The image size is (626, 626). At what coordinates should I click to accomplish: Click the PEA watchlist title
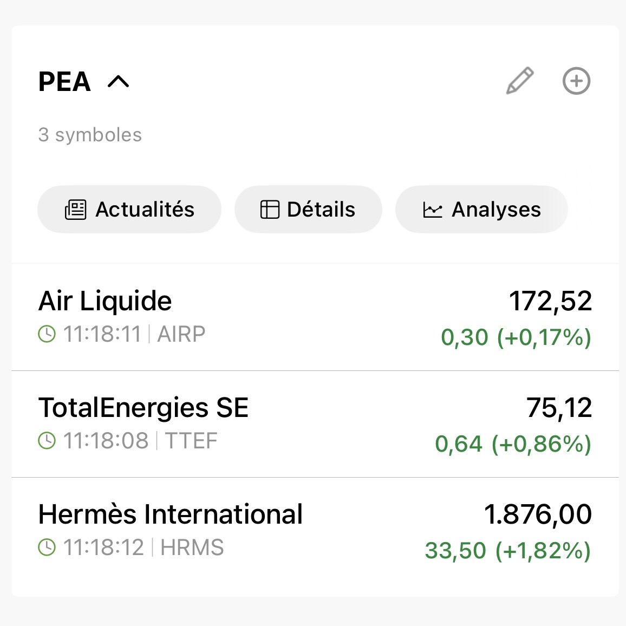tap(64, 82)
